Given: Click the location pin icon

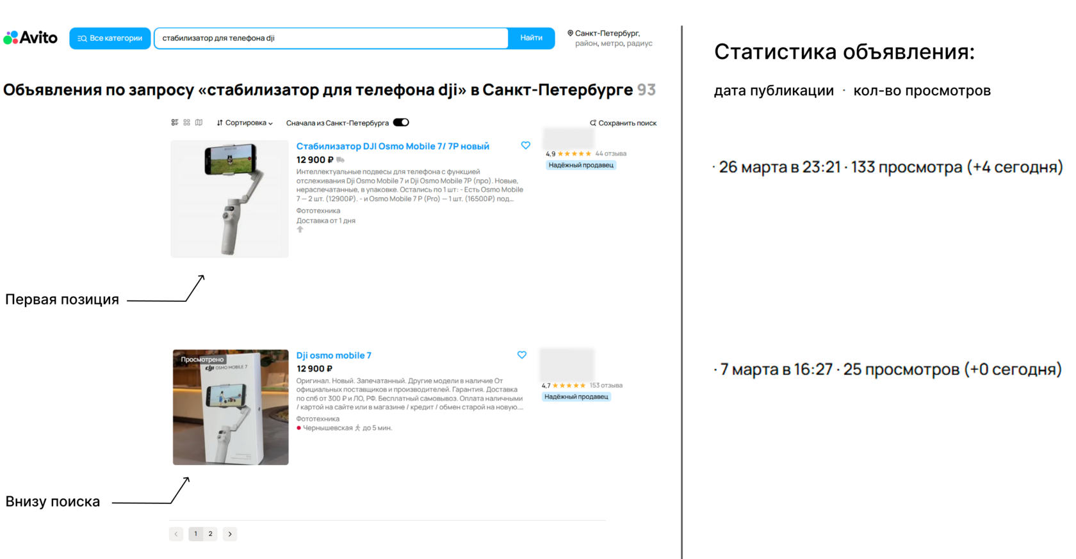Looking at the screenshot, I should point(570,33).
